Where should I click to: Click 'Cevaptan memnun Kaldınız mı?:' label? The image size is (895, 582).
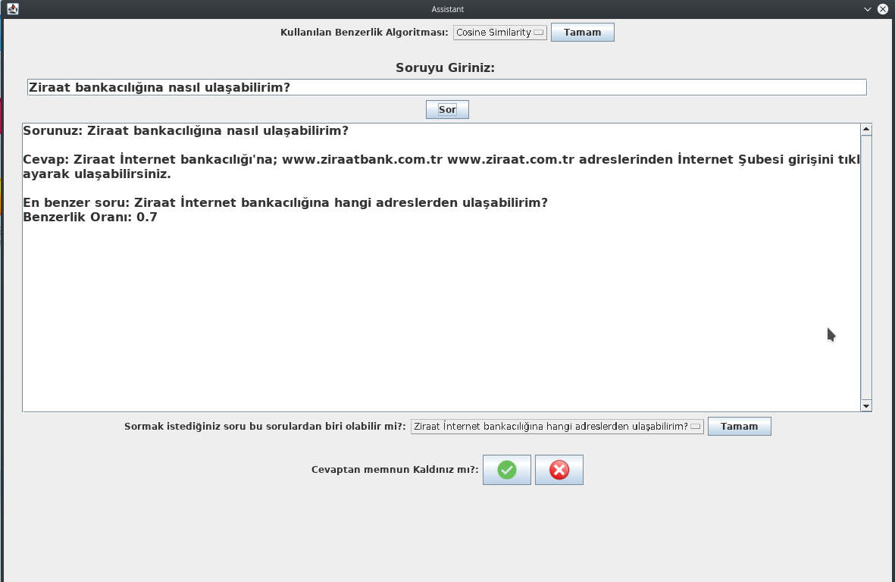point(395,470)
